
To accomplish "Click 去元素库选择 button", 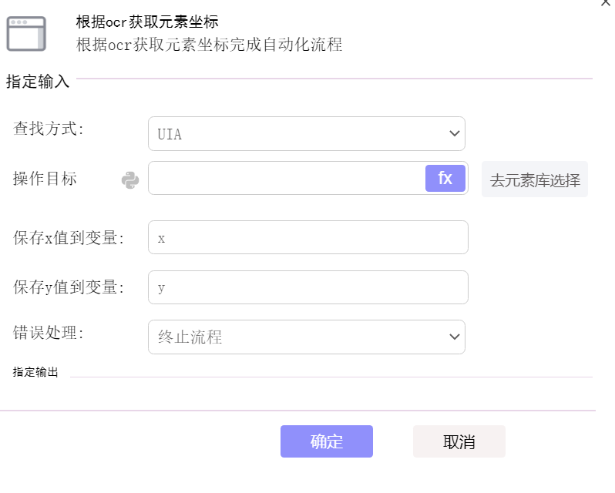I will 535,179.
